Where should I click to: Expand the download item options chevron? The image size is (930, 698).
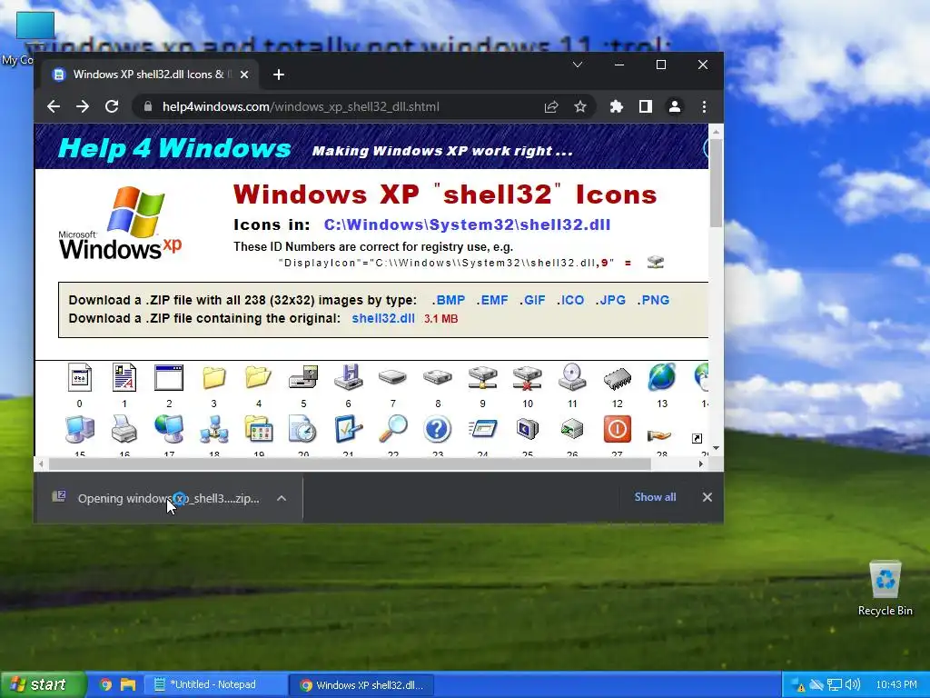point(282,499)
